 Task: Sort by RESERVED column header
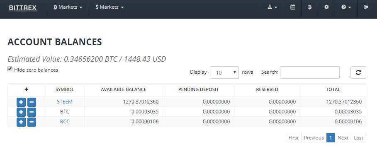click(x=267, y=89)
